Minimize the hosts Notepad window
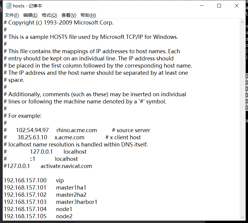This screenshot has height=223, width=248. [202, 6]
